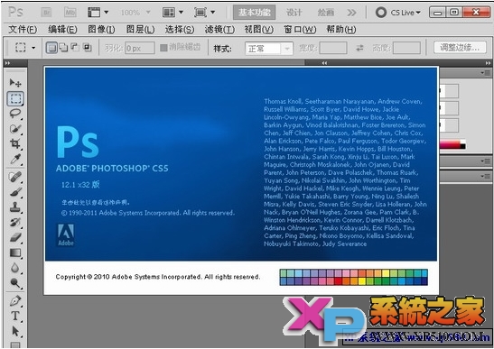Toggle Add to Selection mode button
This screenshot has height=349, width=494.
click(63, 48)
